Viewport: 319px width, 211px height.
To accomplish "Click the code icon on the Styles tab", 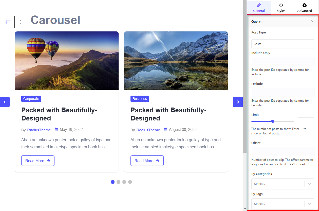I will (281, 5).
